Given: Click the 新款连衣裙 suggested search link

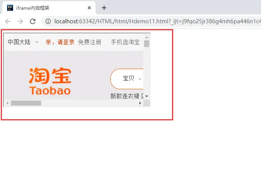Looking at the screenshot, I should tap(125, 96).
